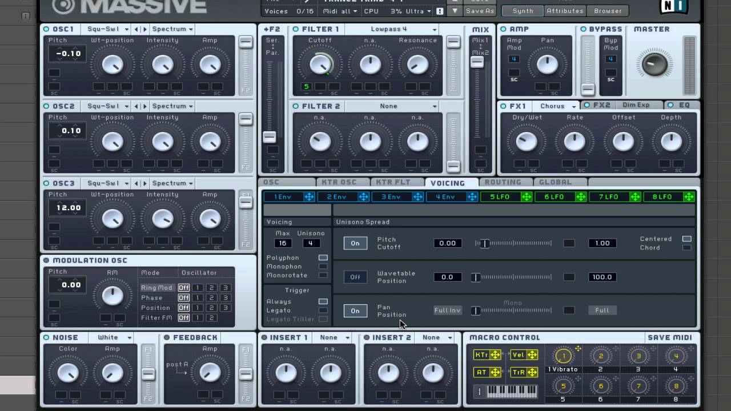Screen dimensions: 731x411
Task: Click the TrR macro move handle
Action: coord(532,372)
